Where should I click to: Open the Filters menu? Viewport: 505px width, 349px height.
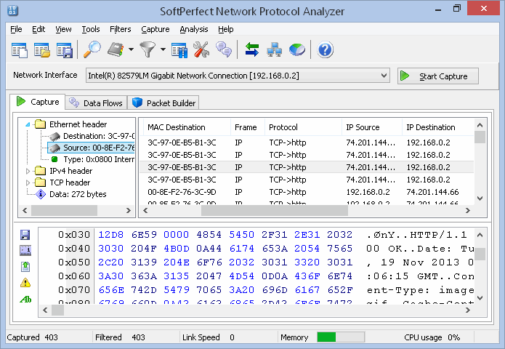pyautogui.click(x=121, y=29)
